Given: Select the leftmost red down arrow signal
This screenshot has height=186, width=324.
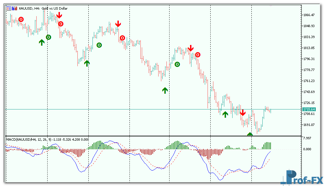Looking at the screenshot, I should [x=59, y=15].
